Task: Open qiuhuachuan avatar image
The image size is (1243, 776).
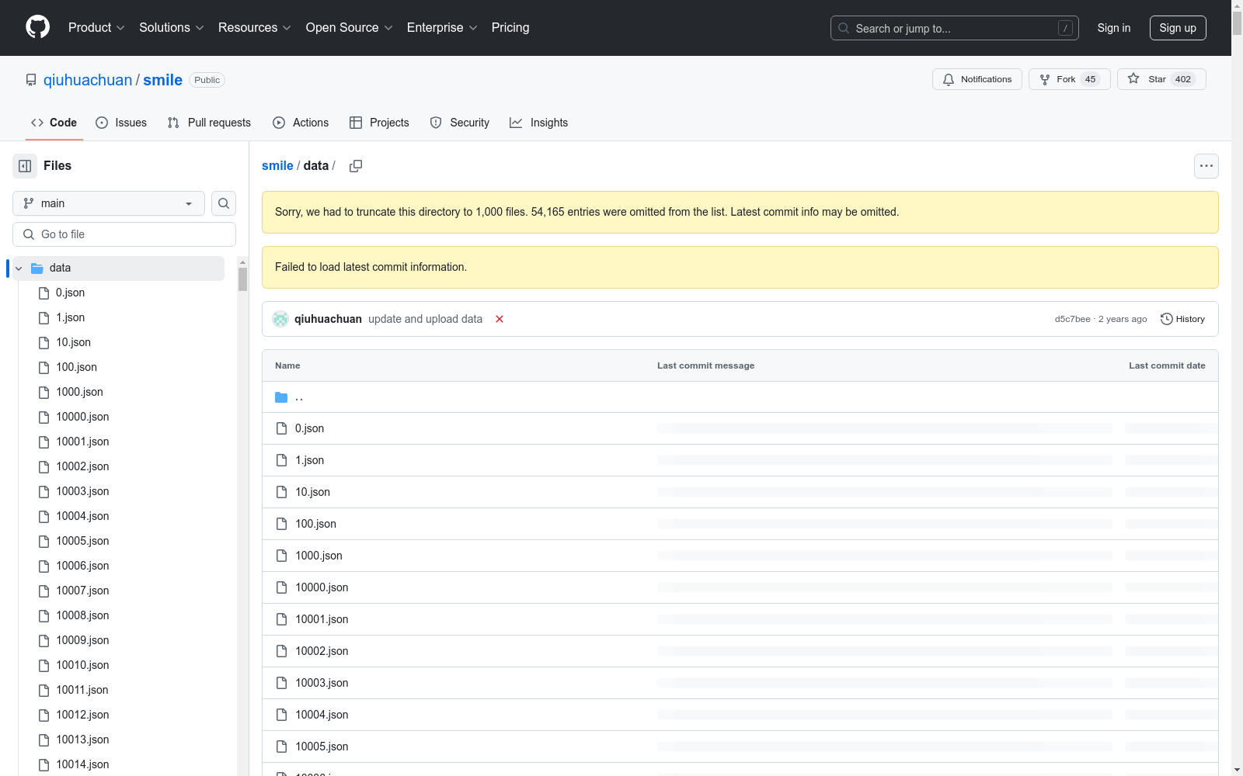Action: tap(280, 319)
